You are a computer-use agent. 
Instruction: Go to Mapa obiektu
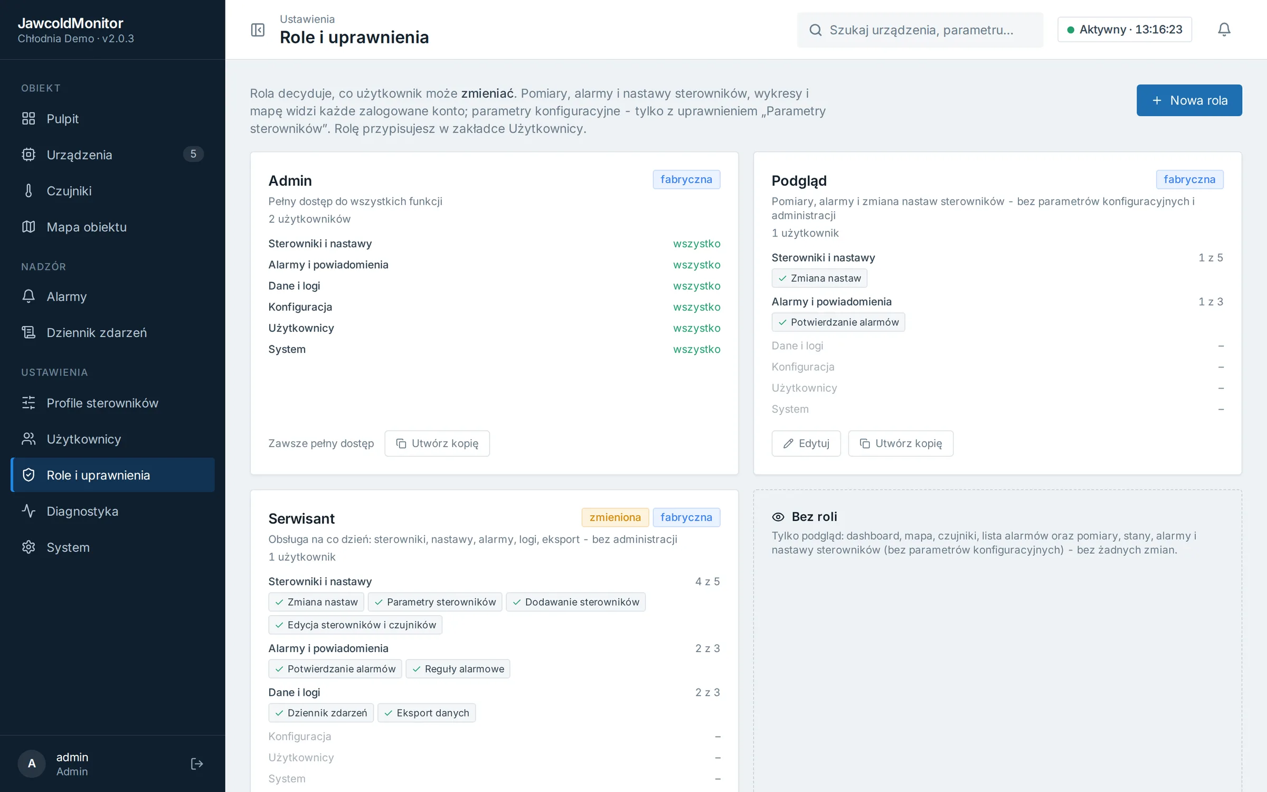click(x=112, y=227)
